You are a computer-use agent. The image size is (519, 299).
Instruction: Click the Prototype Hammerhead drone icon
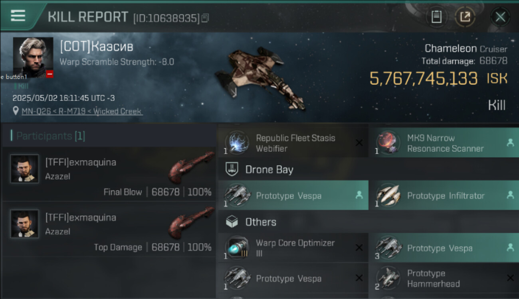388,278
